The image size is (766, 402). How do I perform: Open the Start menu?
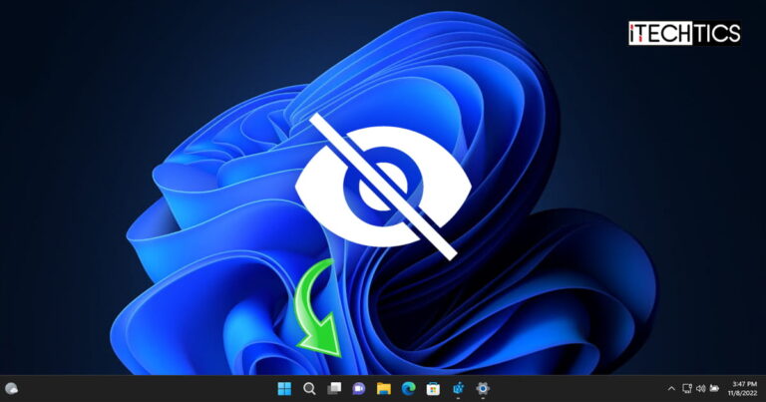point(284,388)
